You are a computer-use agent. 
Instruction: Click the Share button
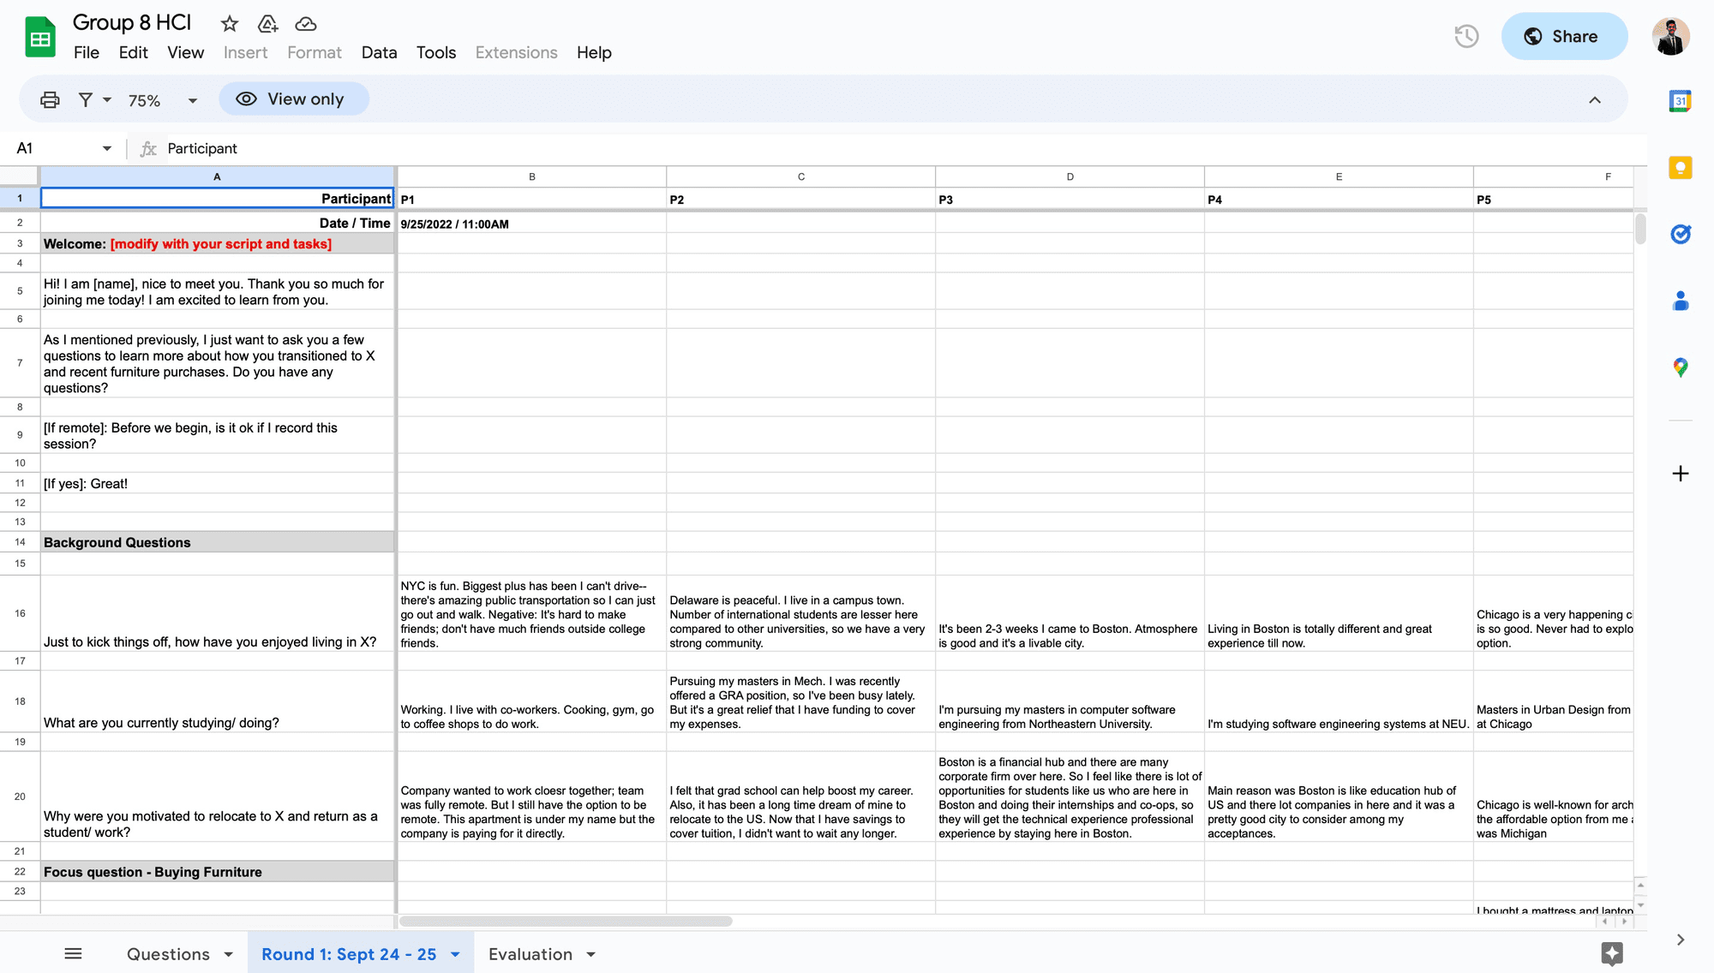1564,36
